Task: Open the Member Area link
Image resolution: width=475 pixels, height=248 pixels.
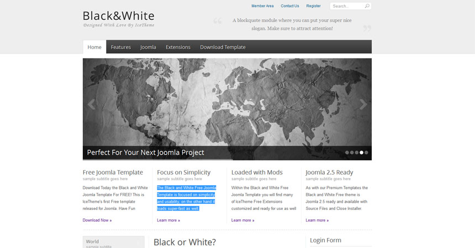Action: tap(262, 6)
